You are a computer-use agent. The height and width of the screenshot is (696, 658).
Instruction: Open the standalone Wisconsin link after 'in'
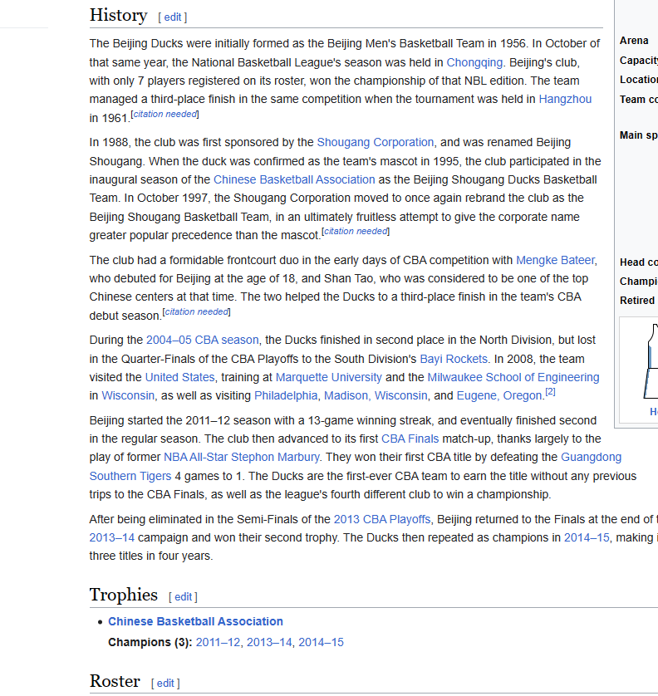pos(128,395)
